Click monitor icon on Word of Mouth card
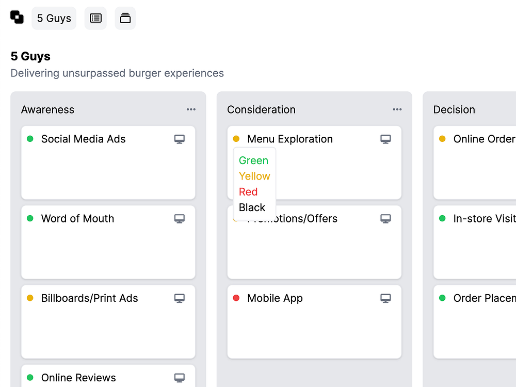This screenshot has width=516, height=387. coord(179,219)
